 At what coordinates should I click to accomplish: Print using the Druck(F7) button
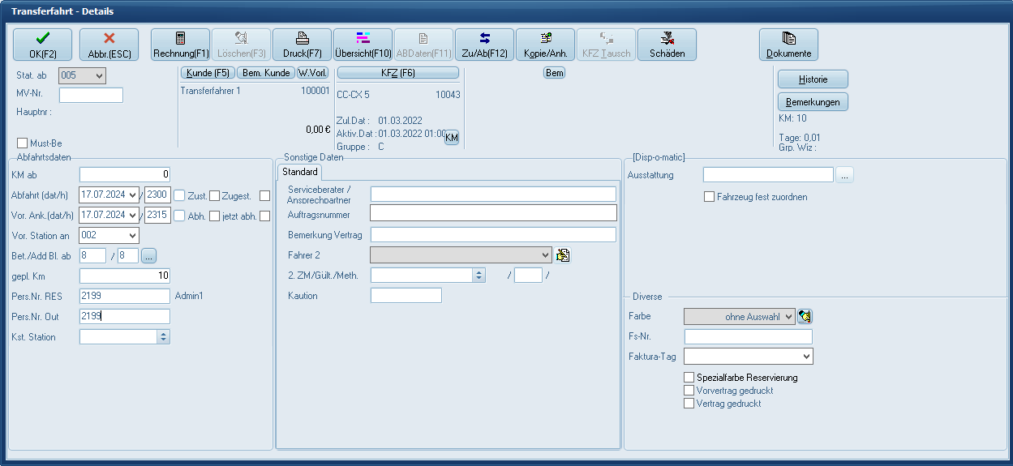point(302,45)
